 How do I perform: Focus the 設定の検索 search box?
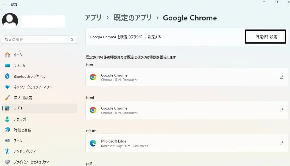(40, 40)
